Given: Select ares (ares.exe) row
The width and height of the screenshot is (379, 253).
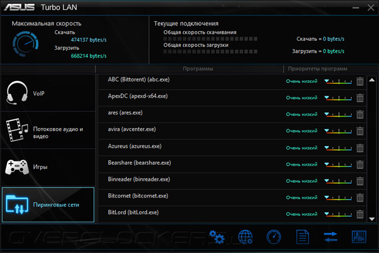Looking at the screenshot, I should click(232, 115).
